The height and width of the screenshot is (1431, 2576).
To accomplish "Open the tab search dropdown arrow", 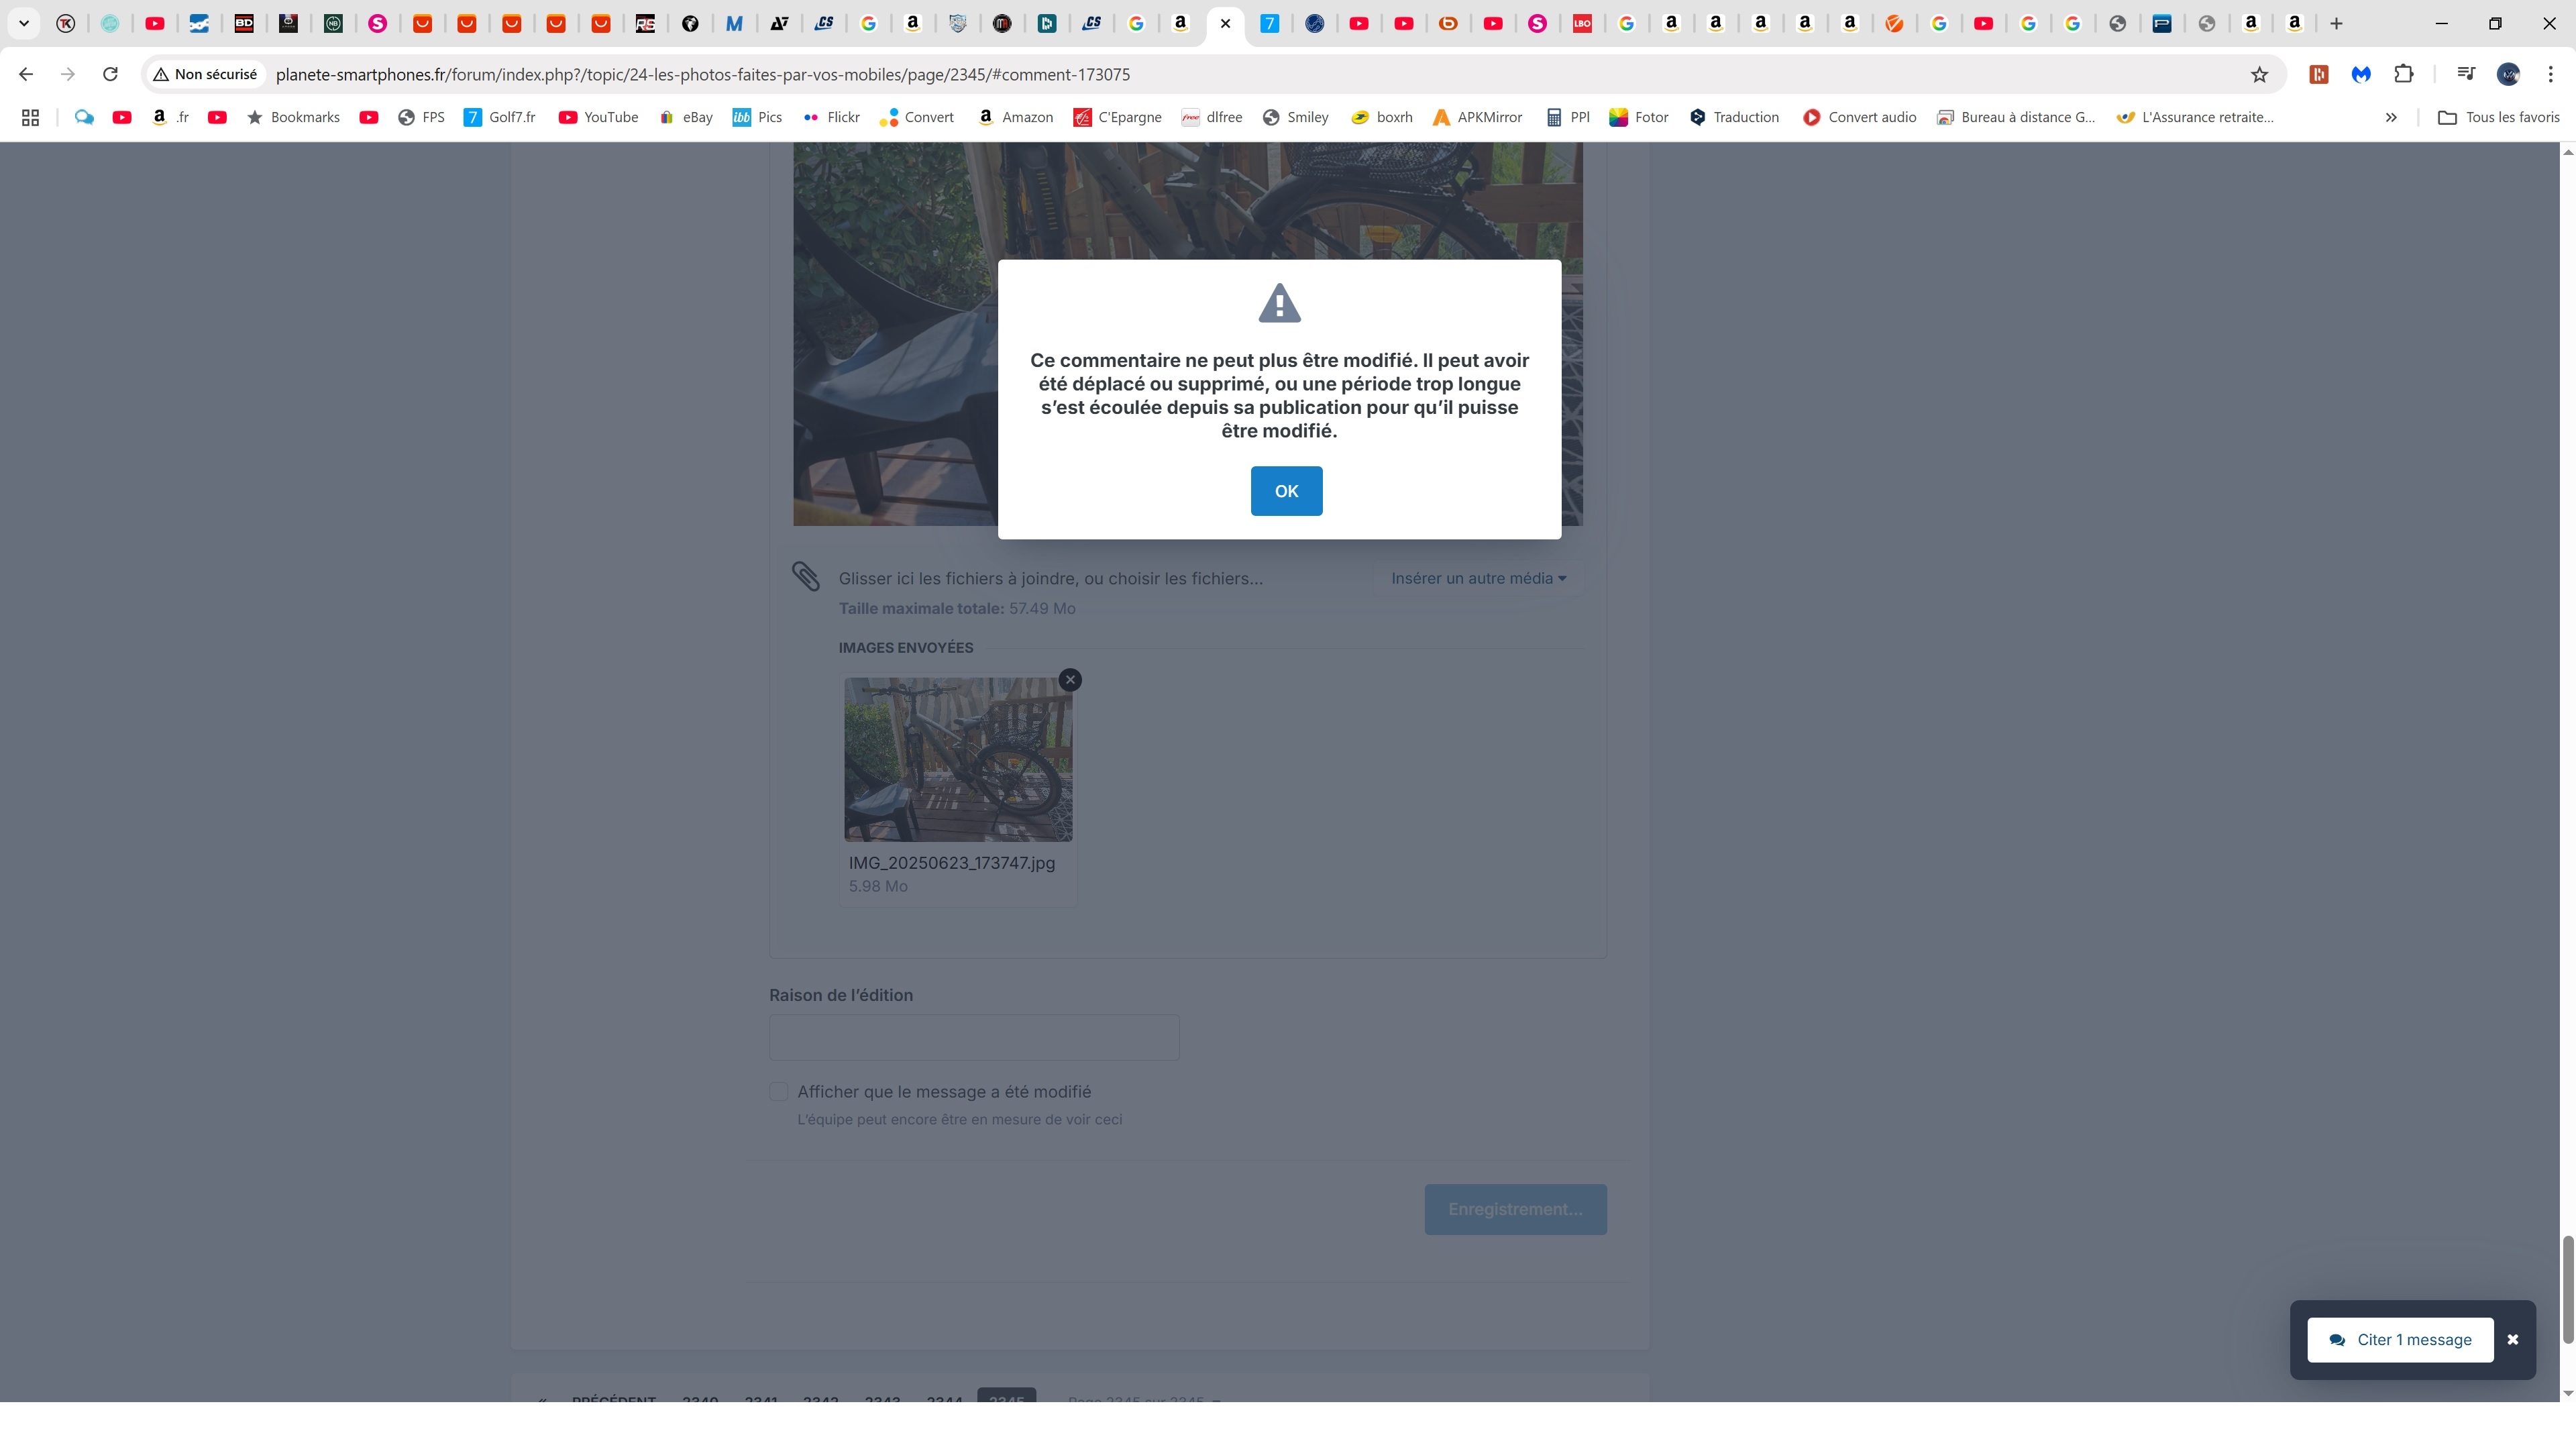I will 24,23.
